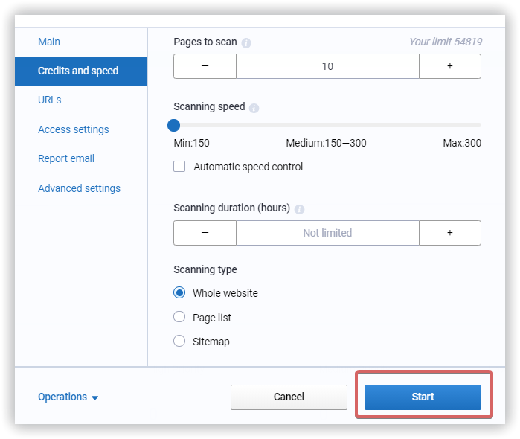Decrease pages to scan with minus button
The height and width of the screenshot is (439, 520).
click(x=205, y=66)
